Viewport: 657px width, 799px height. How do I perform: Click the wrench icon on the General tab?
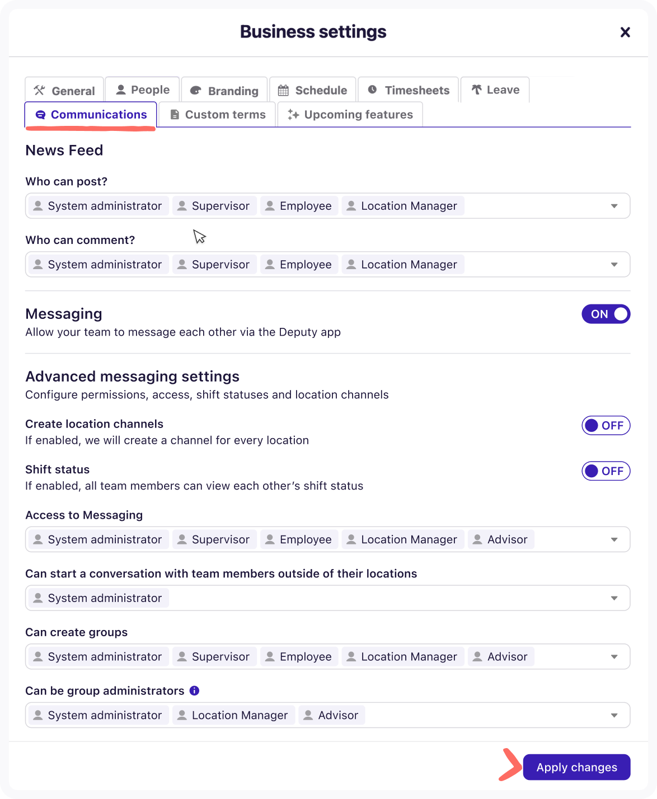pyautogui.click(x=38, y=90)
